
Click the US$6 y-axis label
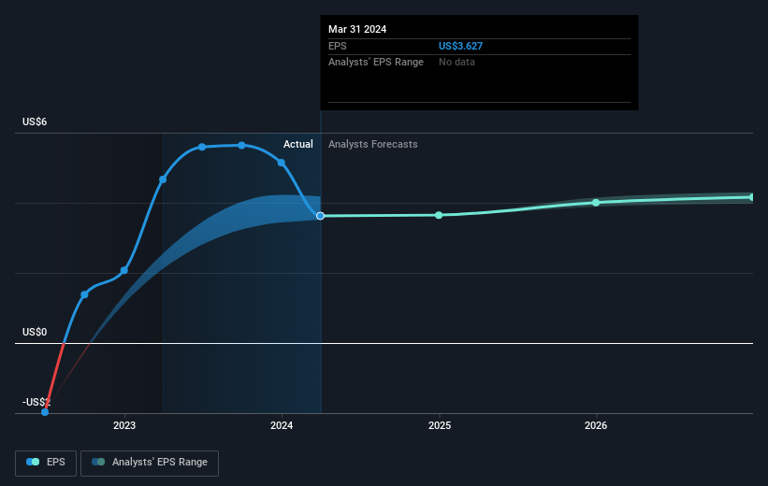(35, 121)
